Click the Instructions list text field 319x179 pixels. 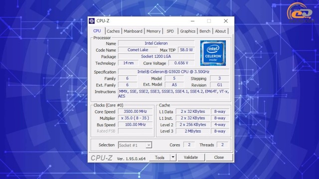tap(173, 94)
